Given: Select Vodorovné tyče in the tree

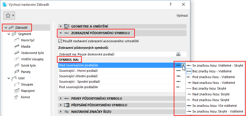Looking at the screenshot, I should coord(32,53).
